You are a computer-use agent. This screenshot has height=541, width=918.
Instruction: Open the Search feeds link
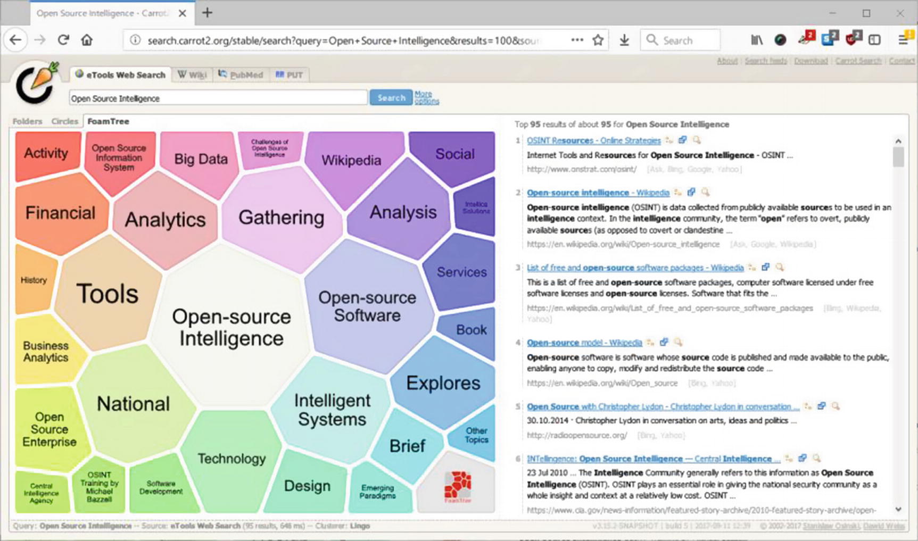765,61
